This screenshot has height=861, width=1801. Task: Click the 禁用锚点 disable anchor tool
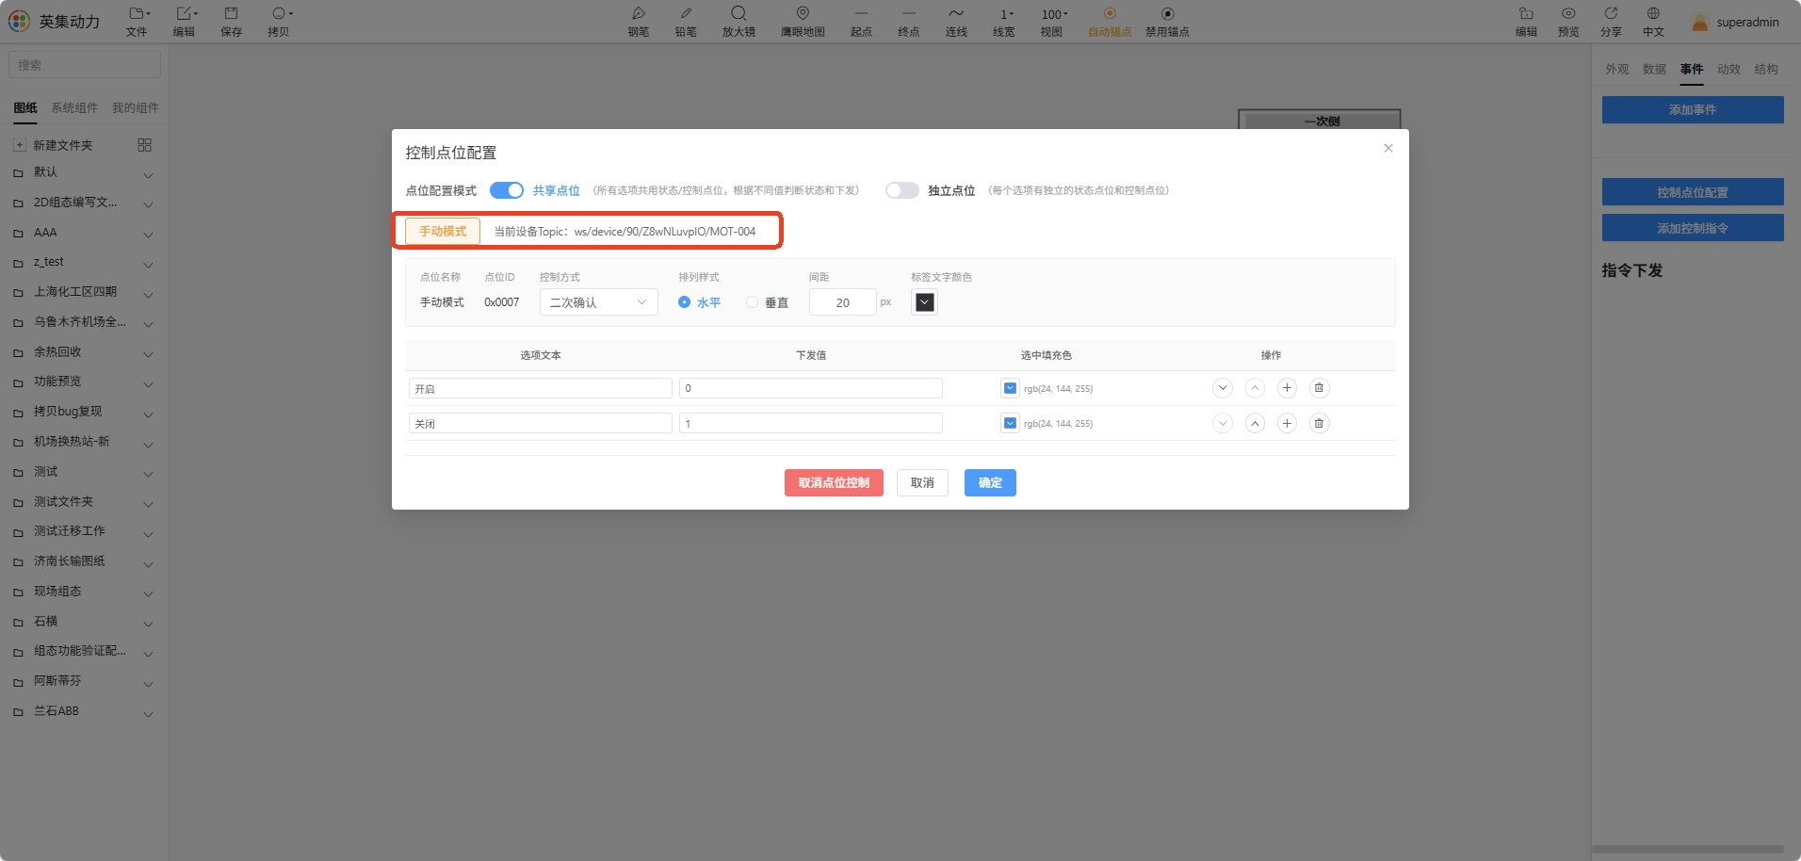1167,22
